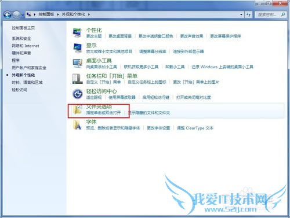Click the Control Panel icon in address bar
The width and height of the screenshot is (290, 218).
coord(28,14)
